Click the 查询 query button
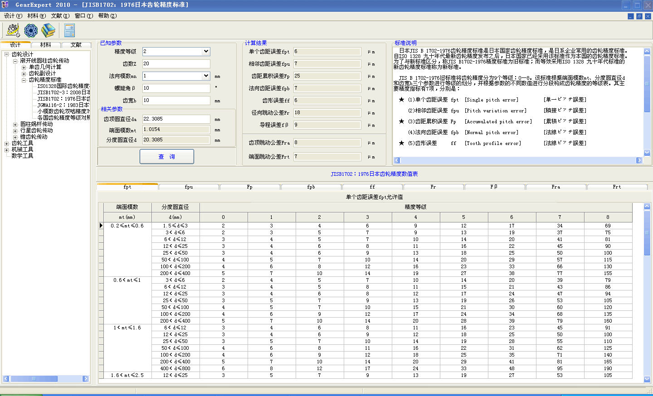The width and height of the screenshot is (653, 396). tap(166, 157)
